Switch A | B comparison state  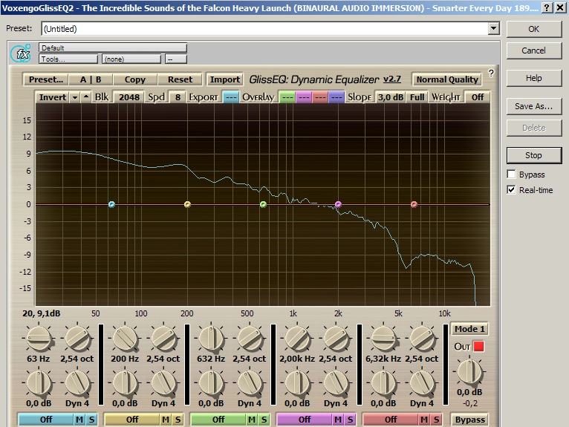tap(91, 79)
